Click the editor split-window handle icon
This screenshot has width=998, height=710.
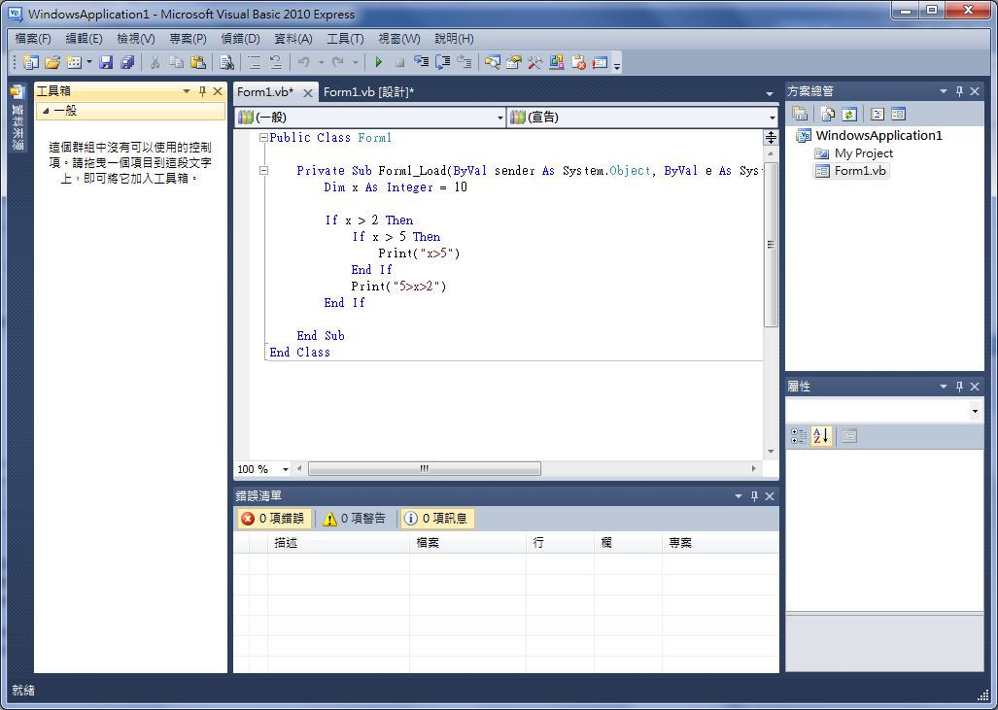771,137
